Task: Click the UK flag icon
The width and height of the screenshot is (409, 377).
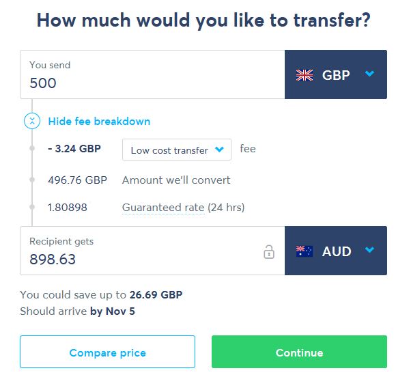Action: coord(304,75)
